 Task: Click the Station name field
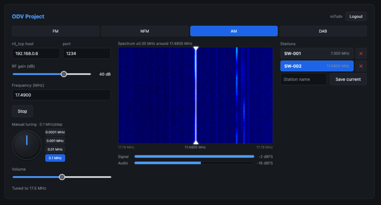[x=304, y=79]
